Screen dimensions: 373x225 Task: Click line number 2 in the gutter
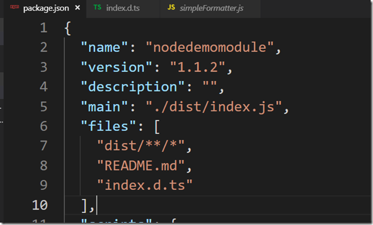click(x=43, y=48)
